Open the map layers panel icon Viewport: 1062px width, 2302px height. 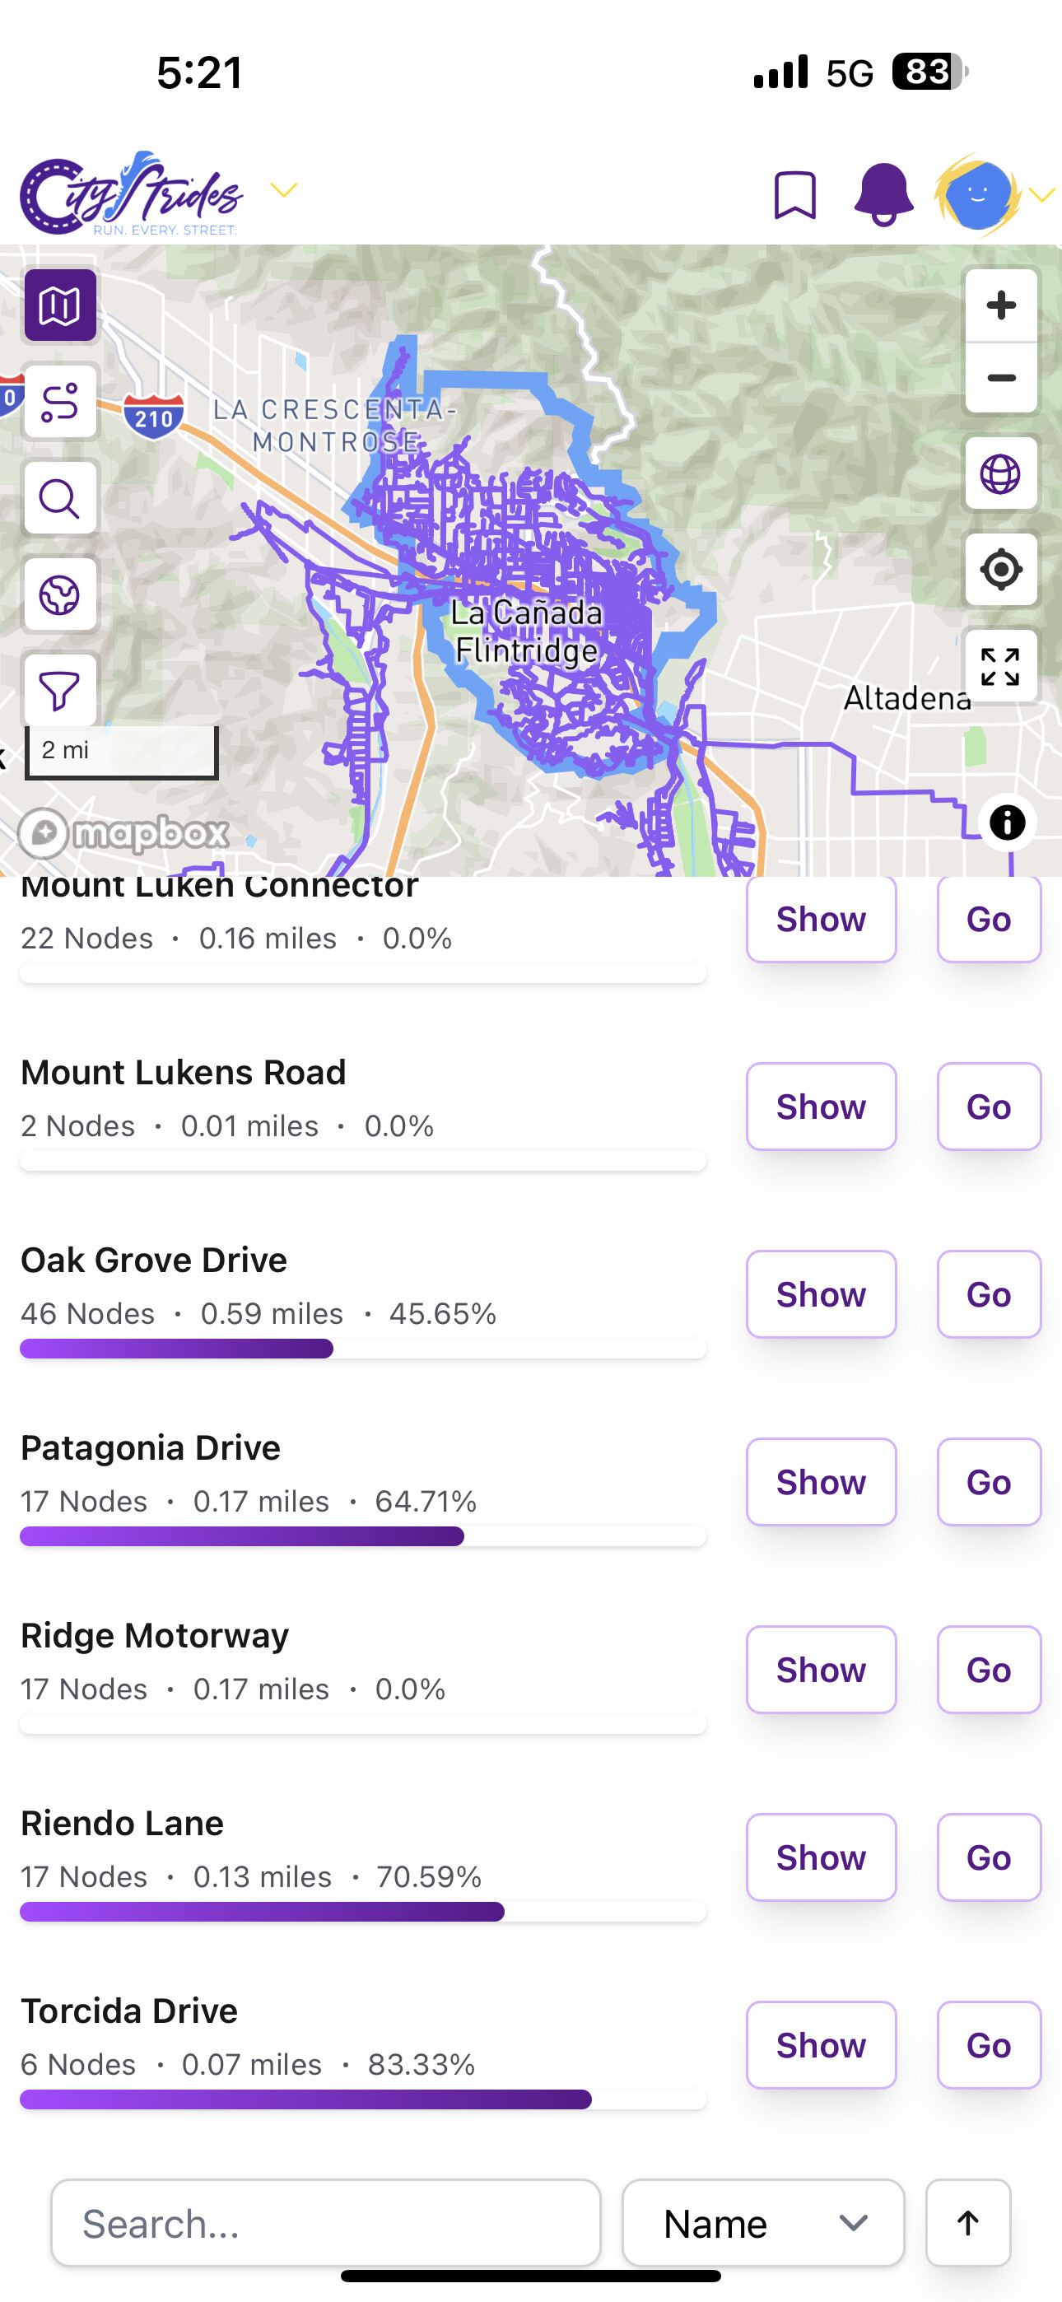coord(60,305)
